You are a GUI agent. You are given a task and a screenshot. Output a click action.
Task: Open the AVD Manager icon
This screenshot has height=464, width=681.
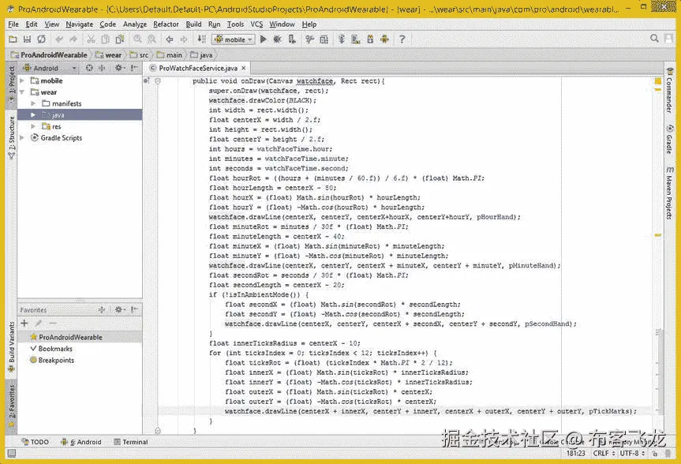coord(356,39)
